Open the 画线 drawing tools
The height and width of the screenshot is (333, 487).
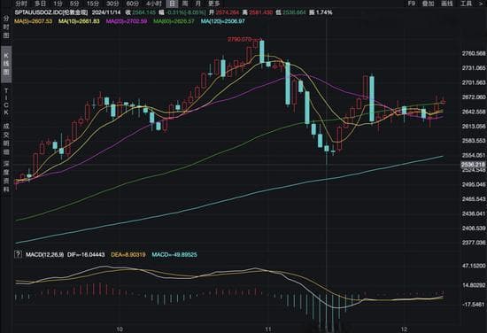coord(447,4)
